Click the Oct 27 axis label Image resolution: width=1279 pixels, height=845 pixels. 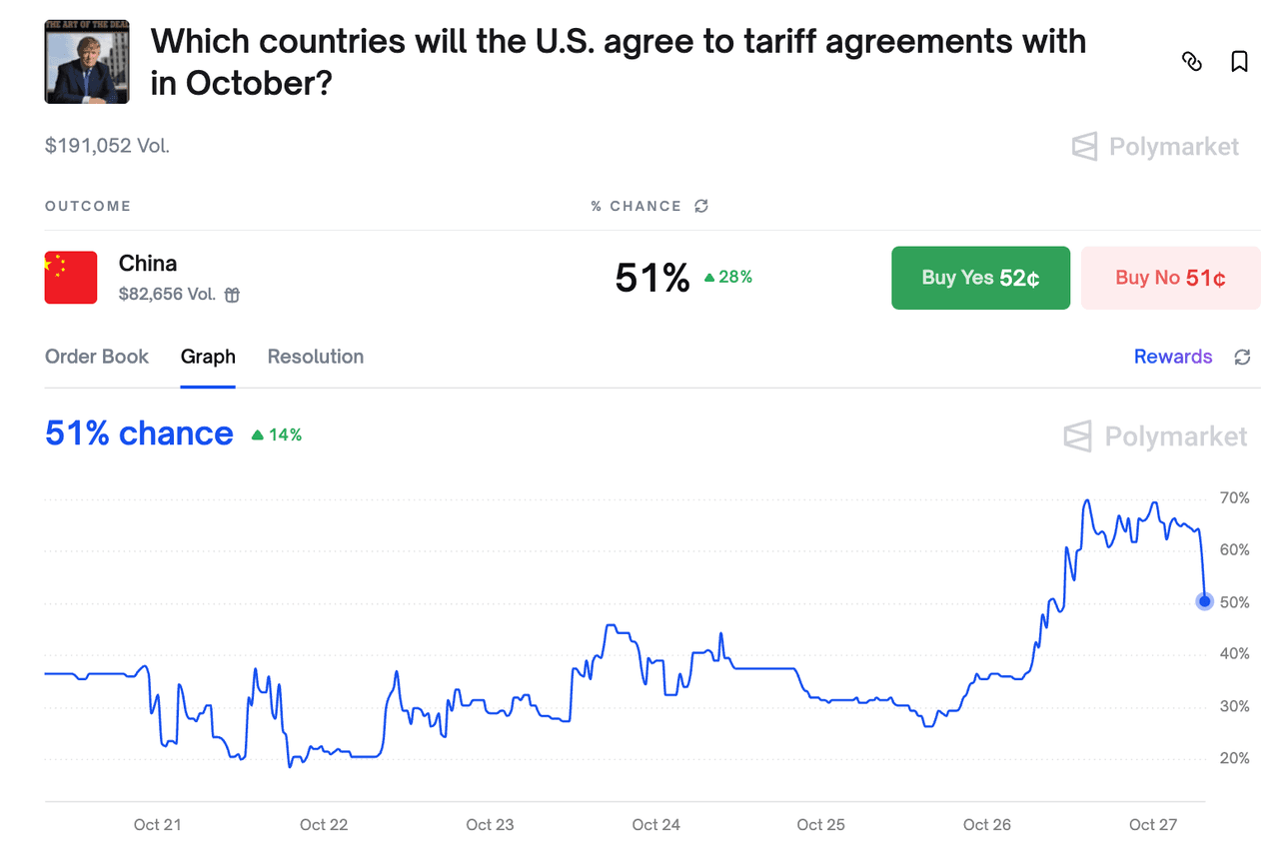click(x=1153, y=824)
